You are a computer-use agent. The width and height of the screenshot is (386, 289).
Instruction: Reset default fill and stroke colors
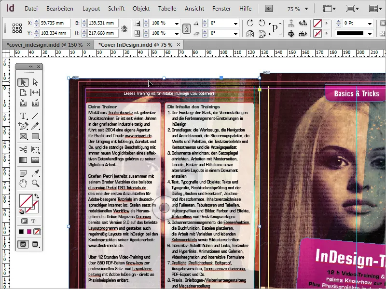(x=21, y=211)
